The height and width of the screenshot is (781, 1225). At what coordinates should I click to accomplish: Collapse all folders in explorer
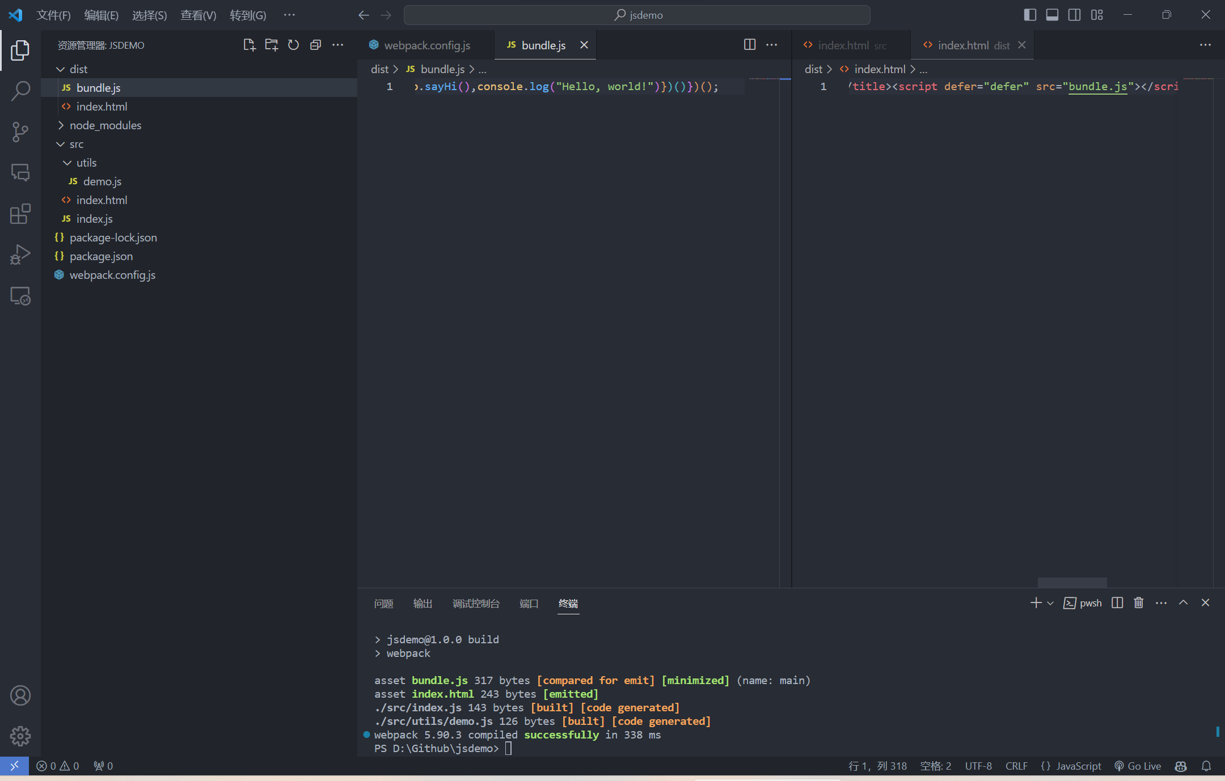315,45
